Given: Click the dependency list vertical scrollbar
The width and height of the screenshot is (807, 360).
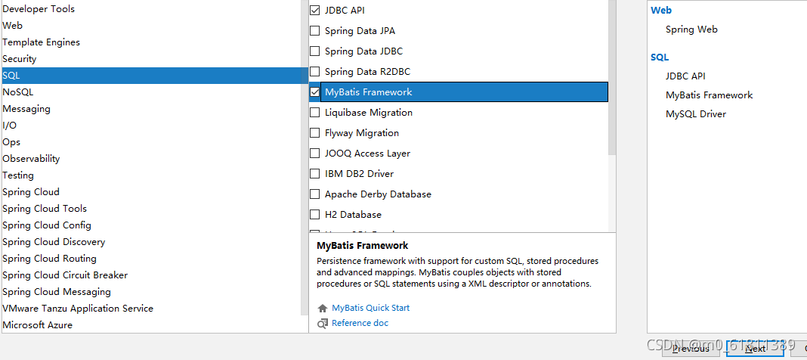Looking at the screenshot, I should (x=612, y=77).
